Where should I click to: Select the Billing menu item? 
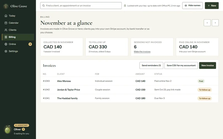[x=18, y=37]
